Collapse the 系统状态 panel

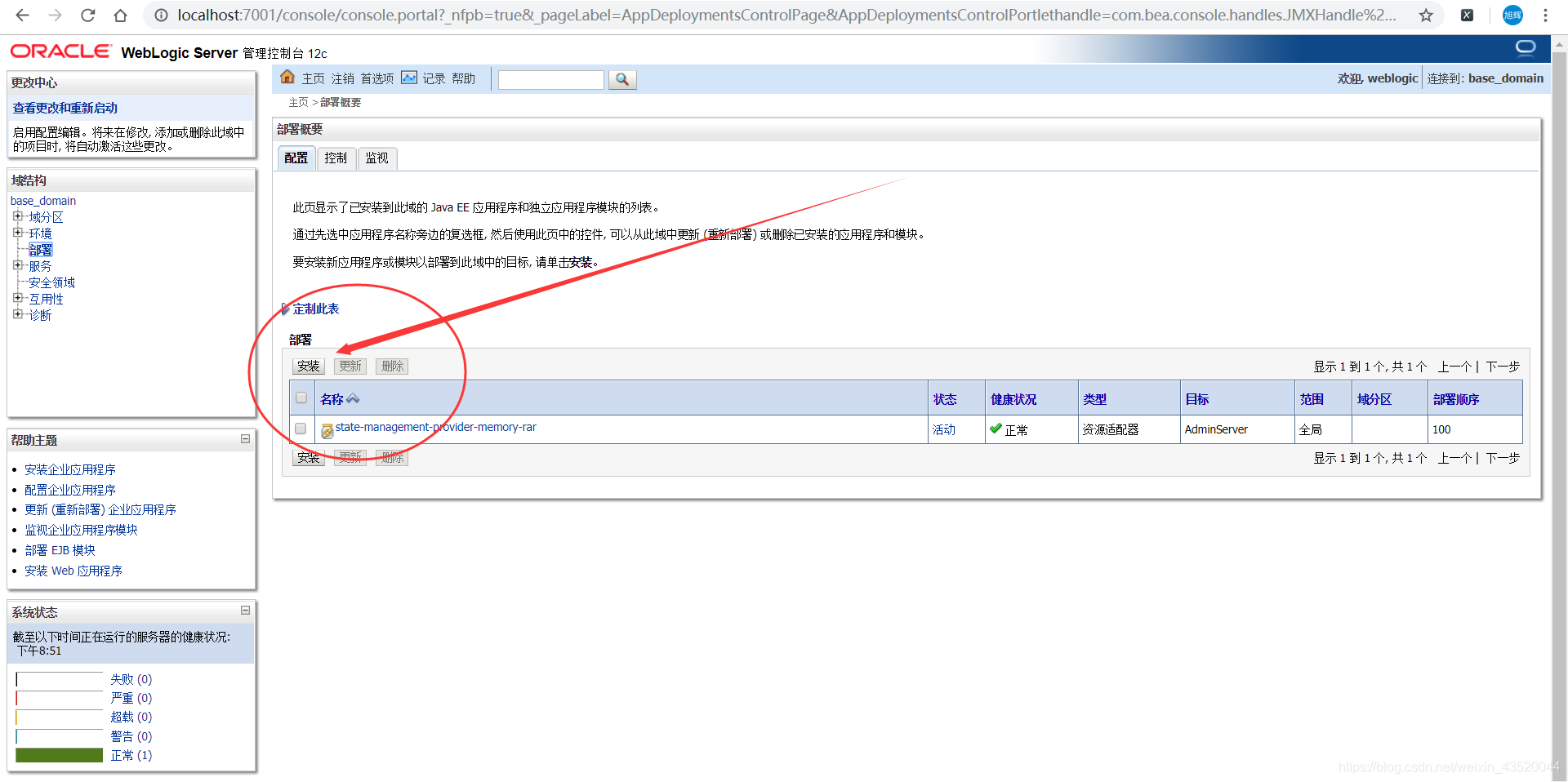(x=245, y=611)
